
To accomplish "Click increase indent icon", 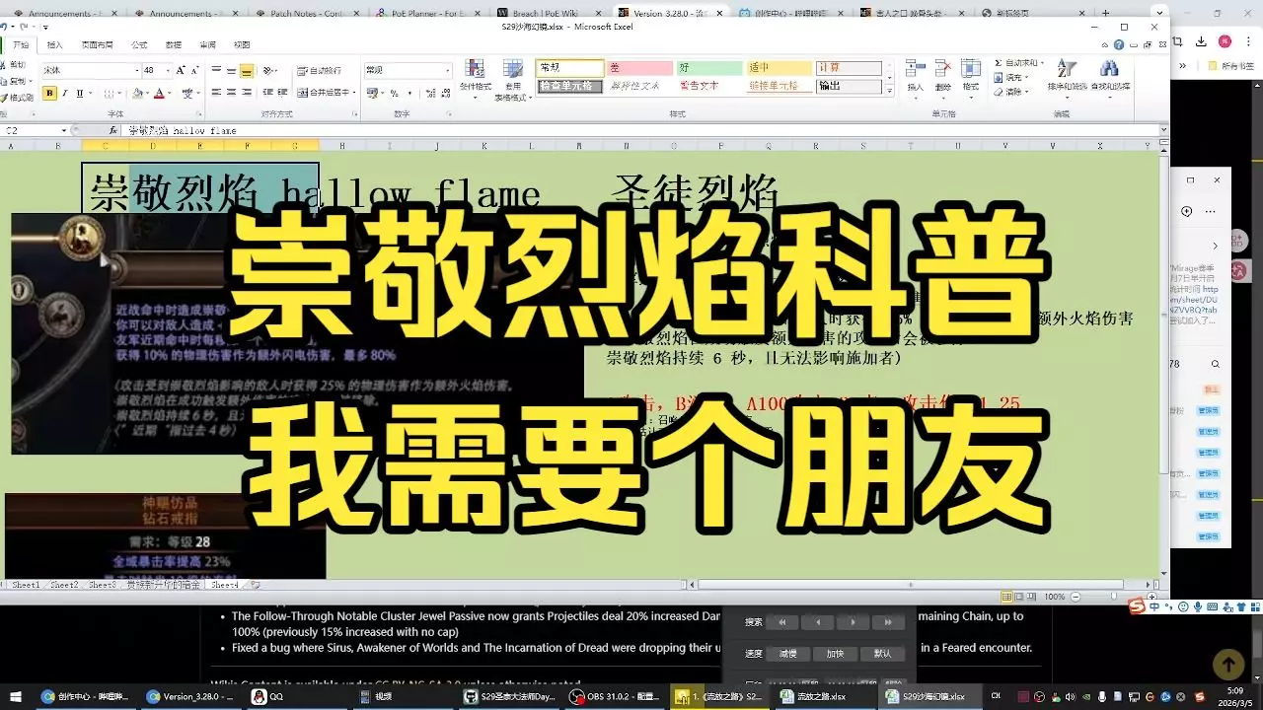I will (280, 93).
